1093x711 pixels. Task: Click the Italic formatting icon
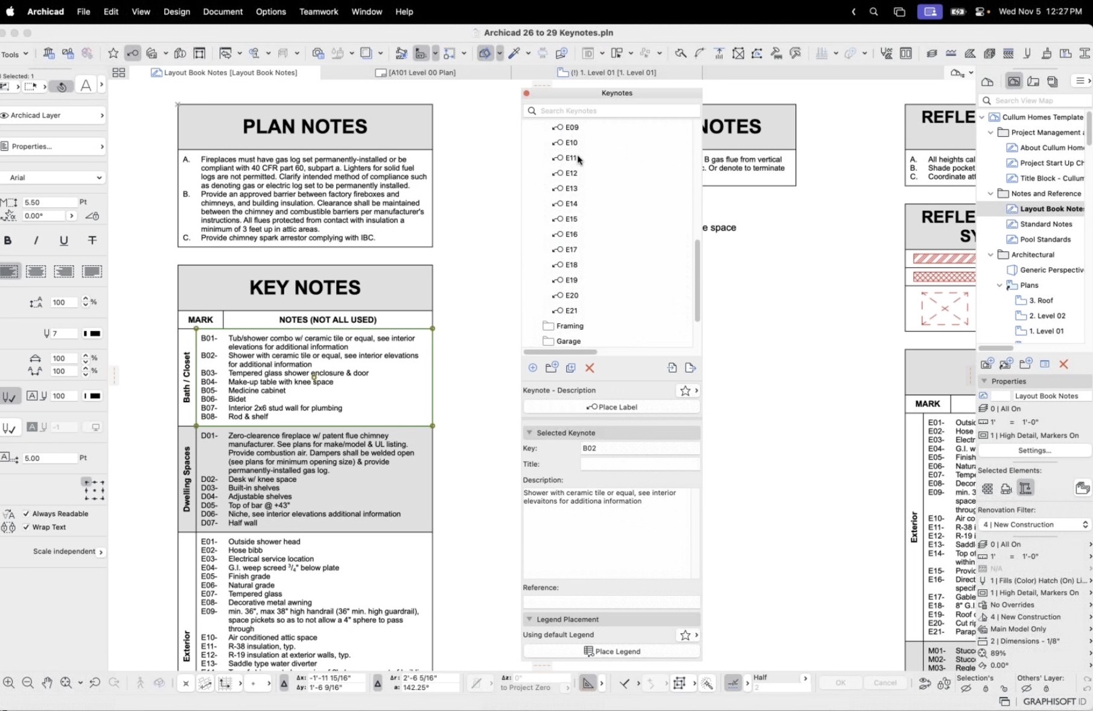36,241
